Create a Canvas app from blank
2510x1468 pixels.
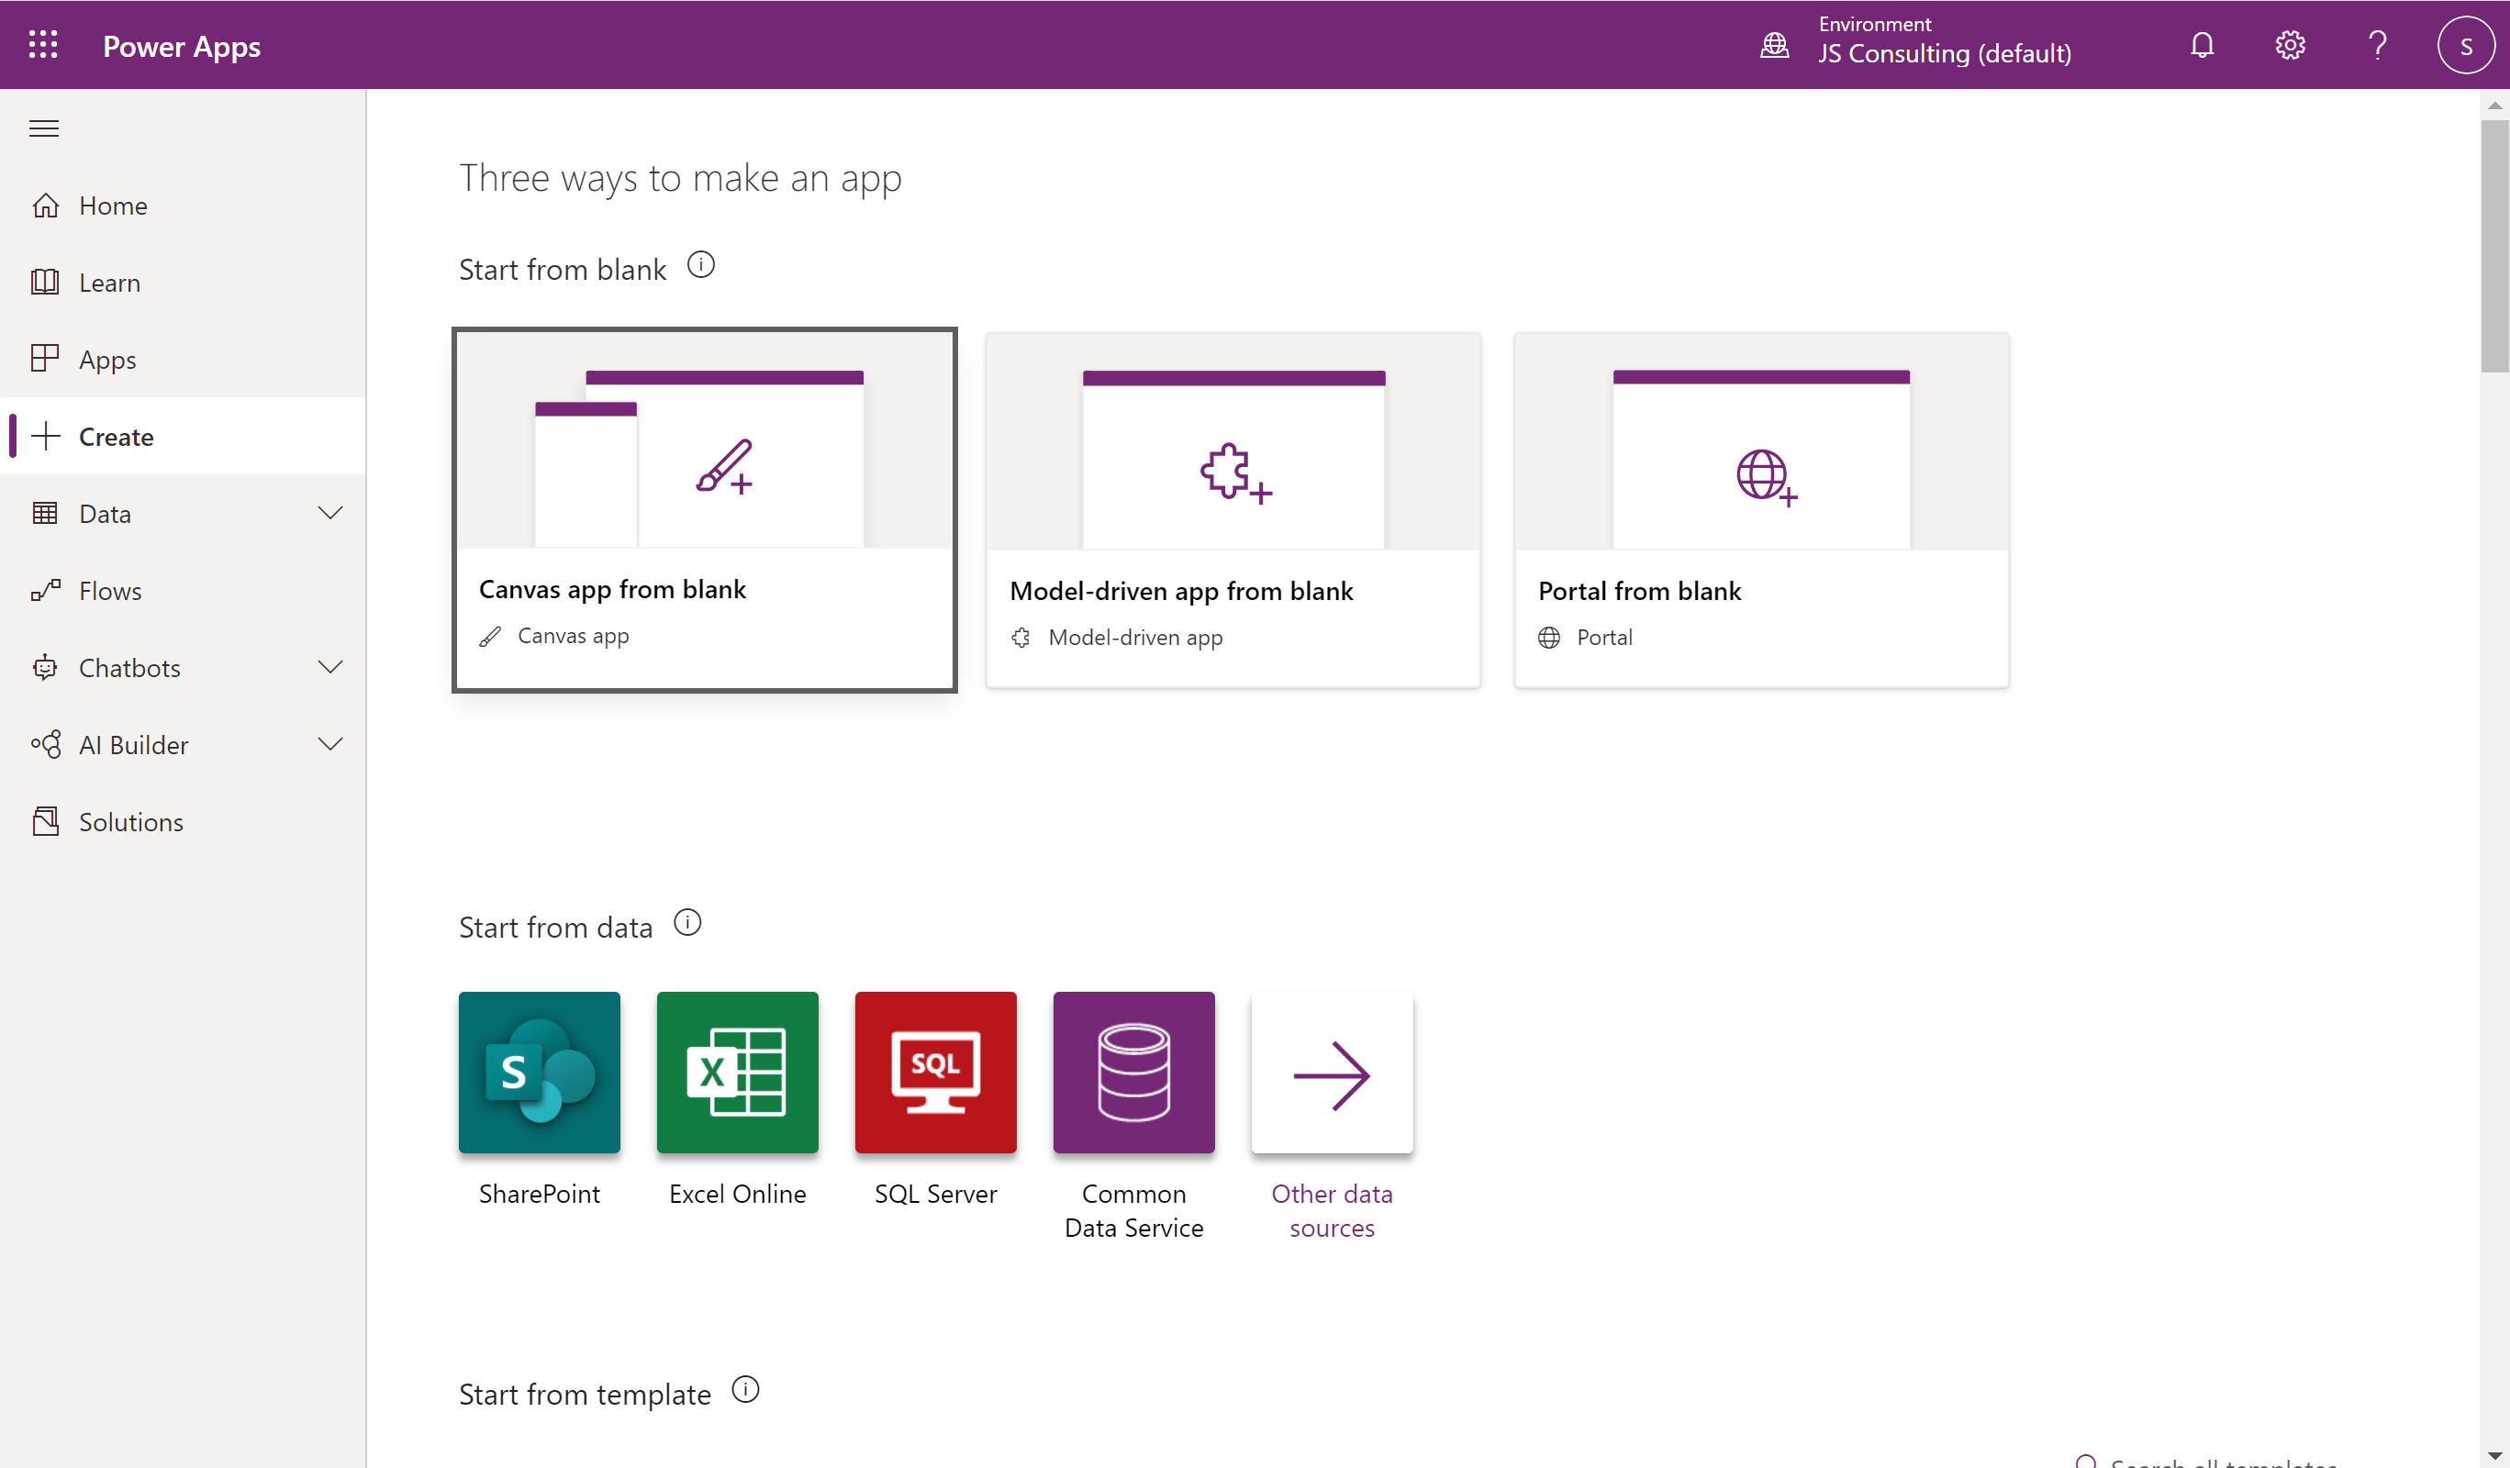coord(704,510)
